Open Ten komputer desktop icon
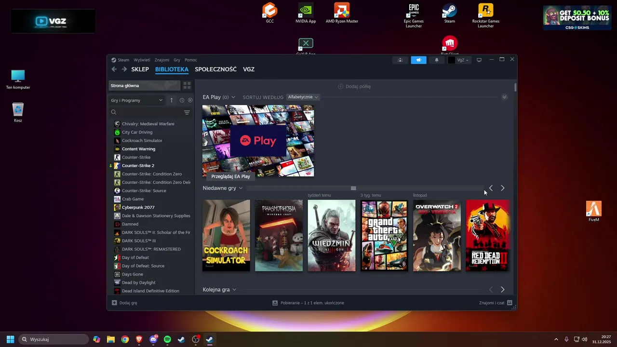Screen dimensions: 617x347 tap(18, 80)
